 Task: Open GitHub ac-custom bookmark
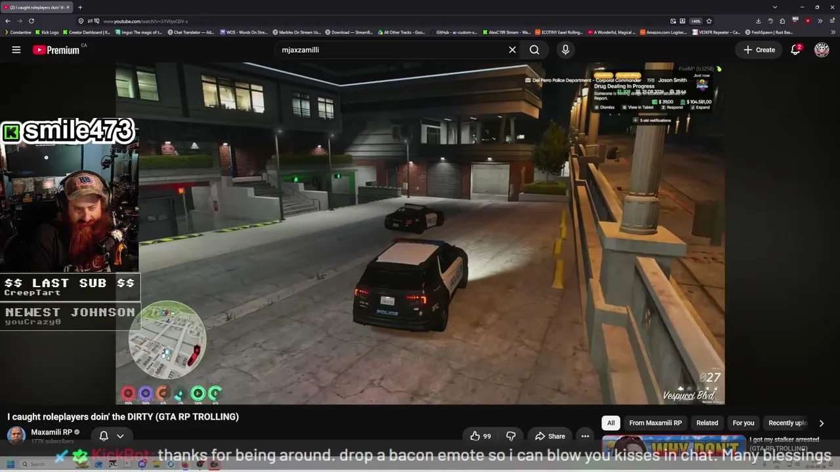(453, 32)
